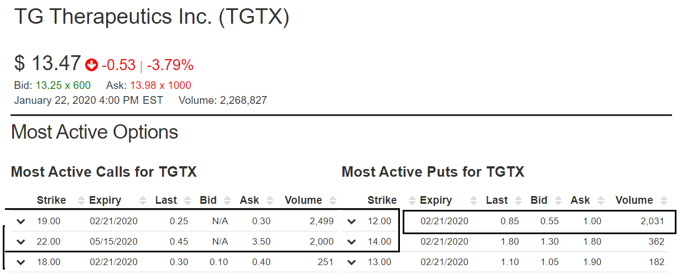Sort calls table by Expiry arrows
Viewport: 682px width, 280px height.
(x=143, y=200)
